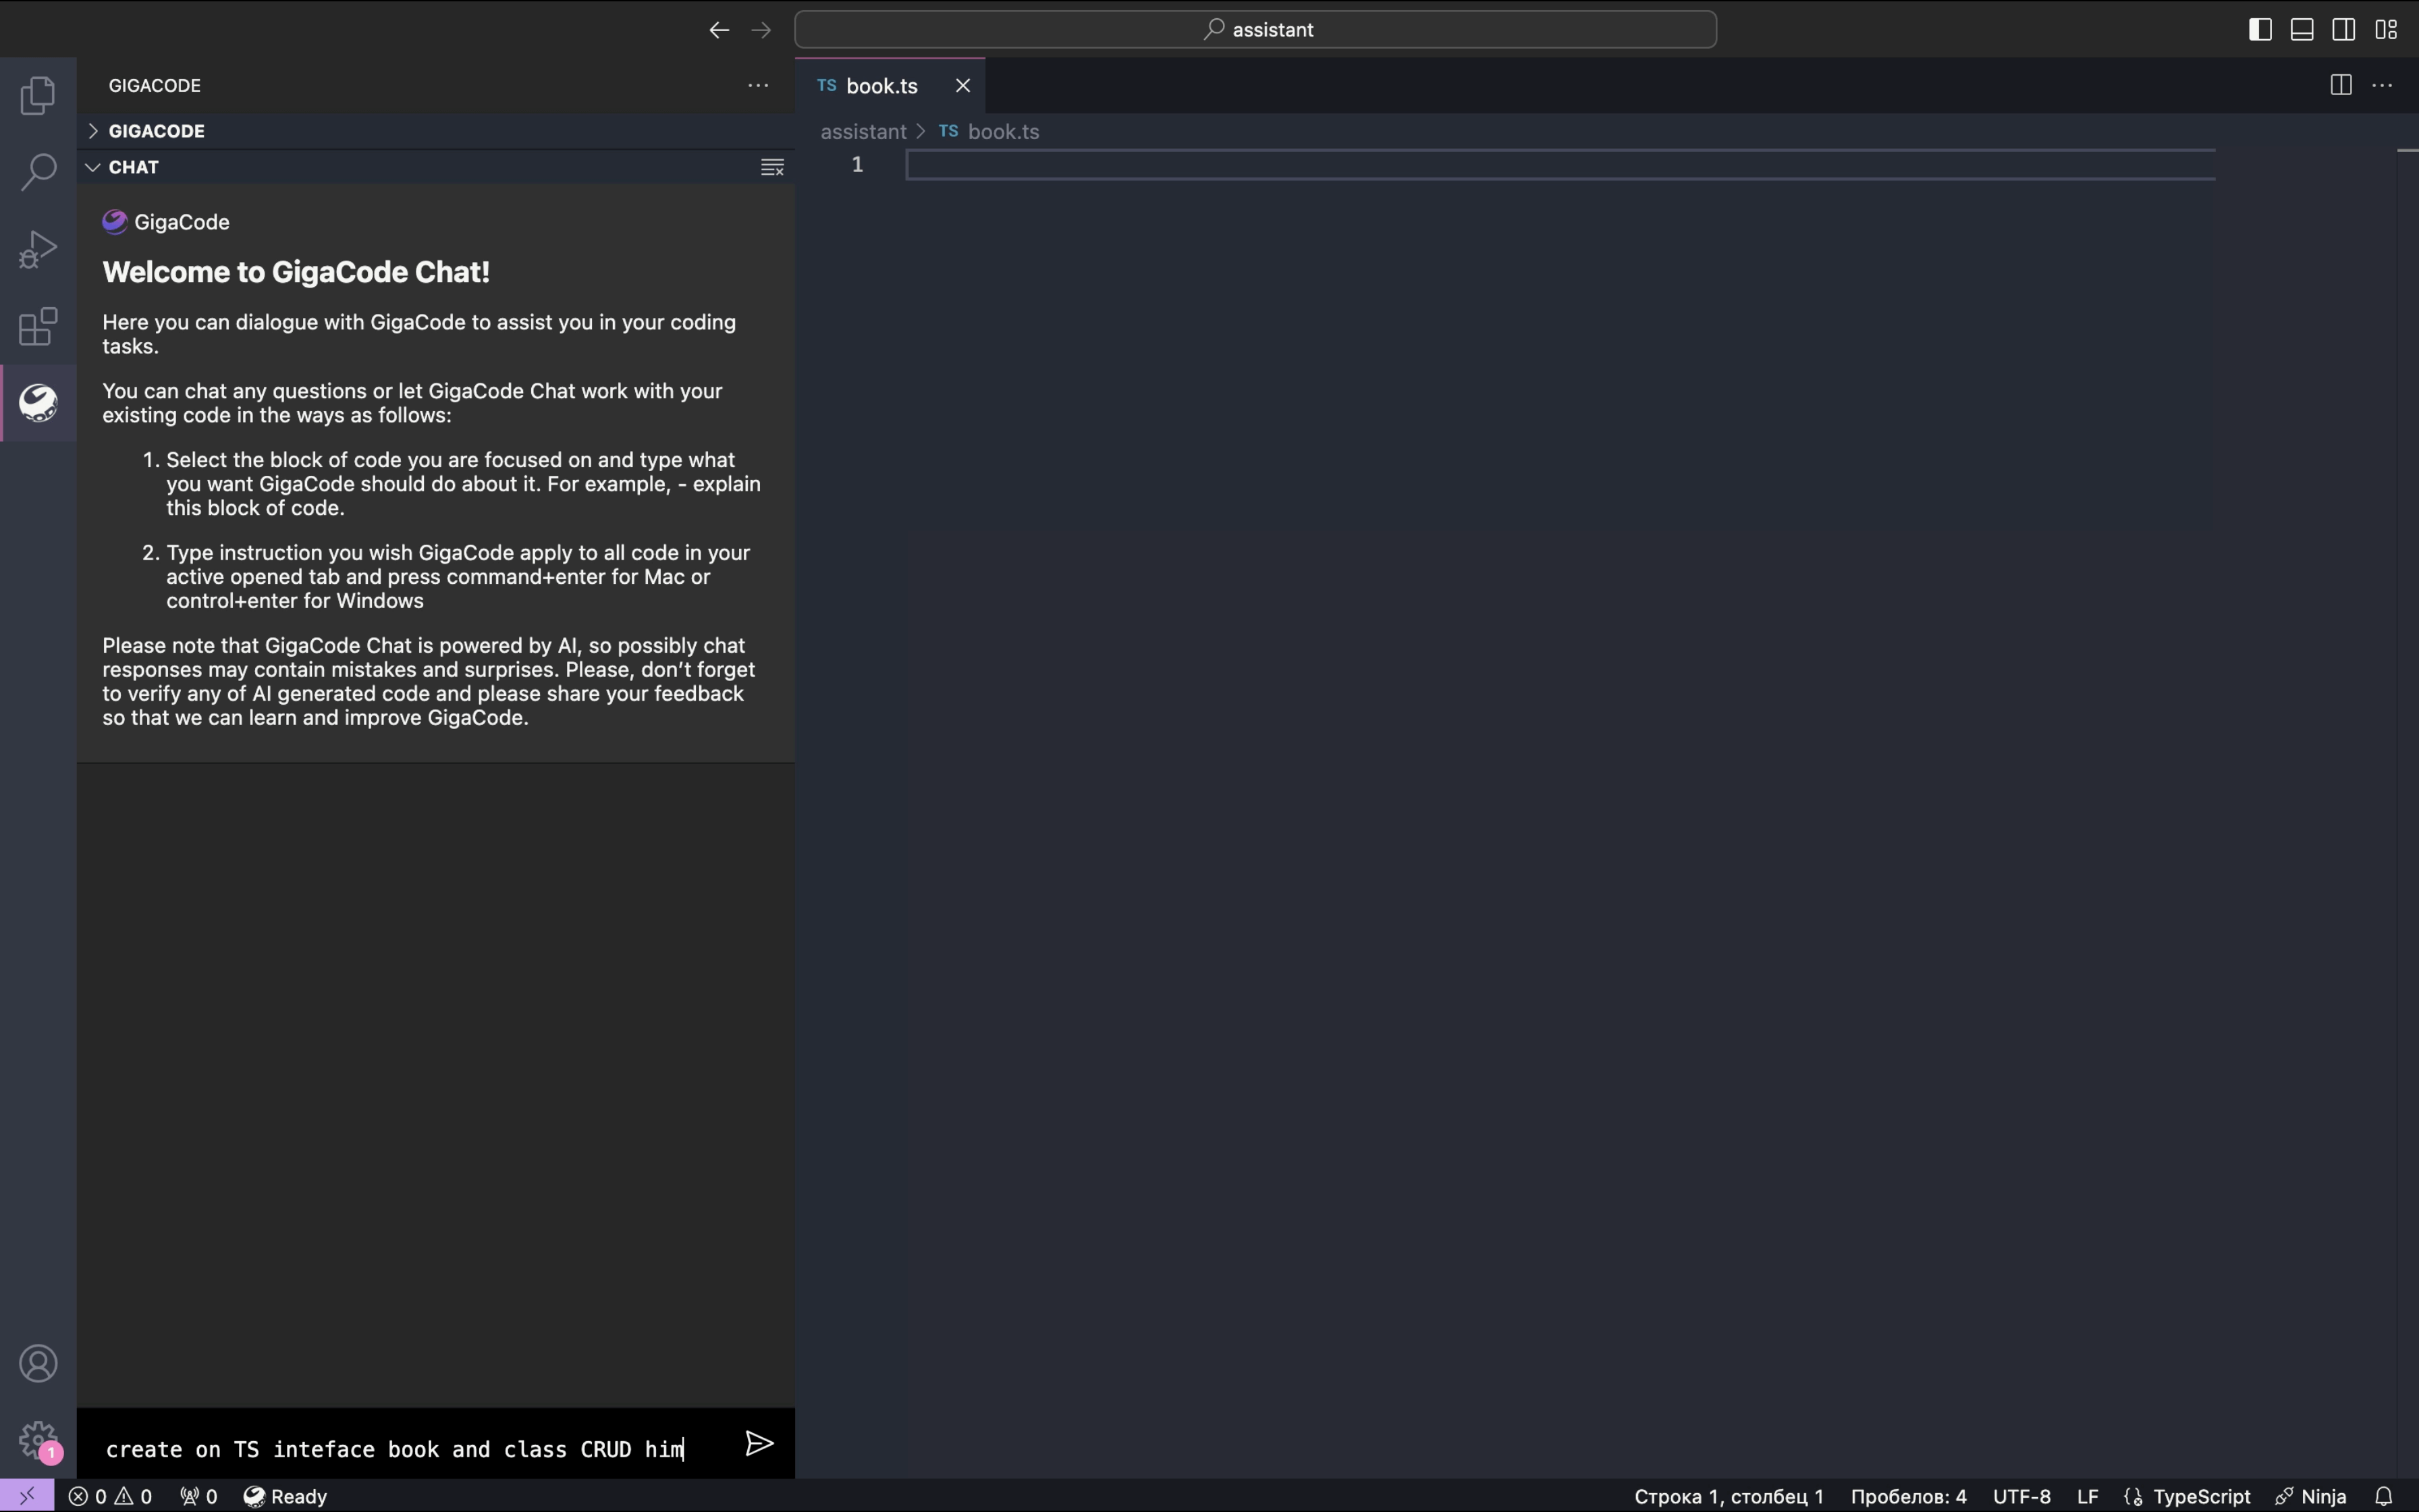Change file encoding UTF-8
The width and height of the screenshot is (2419, 1512).
point(2021,1496)
